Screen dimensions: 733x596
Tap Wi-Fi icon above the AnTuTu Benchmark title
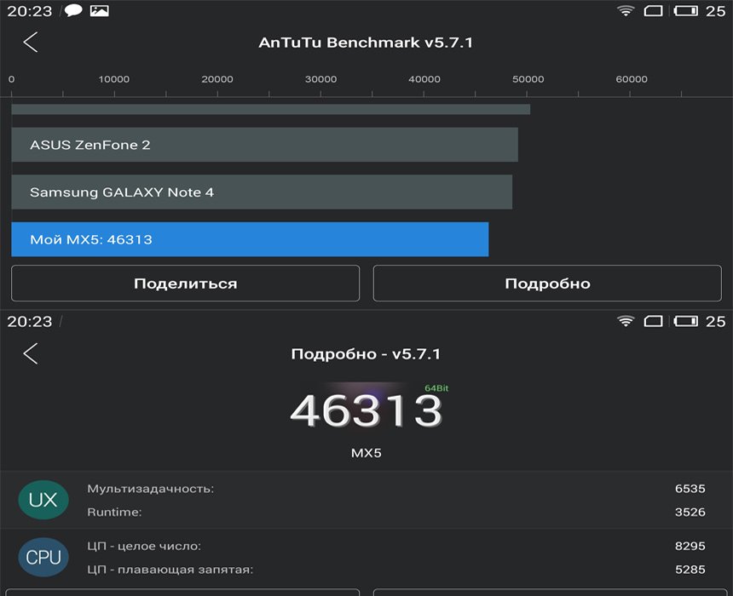point(626,11)
